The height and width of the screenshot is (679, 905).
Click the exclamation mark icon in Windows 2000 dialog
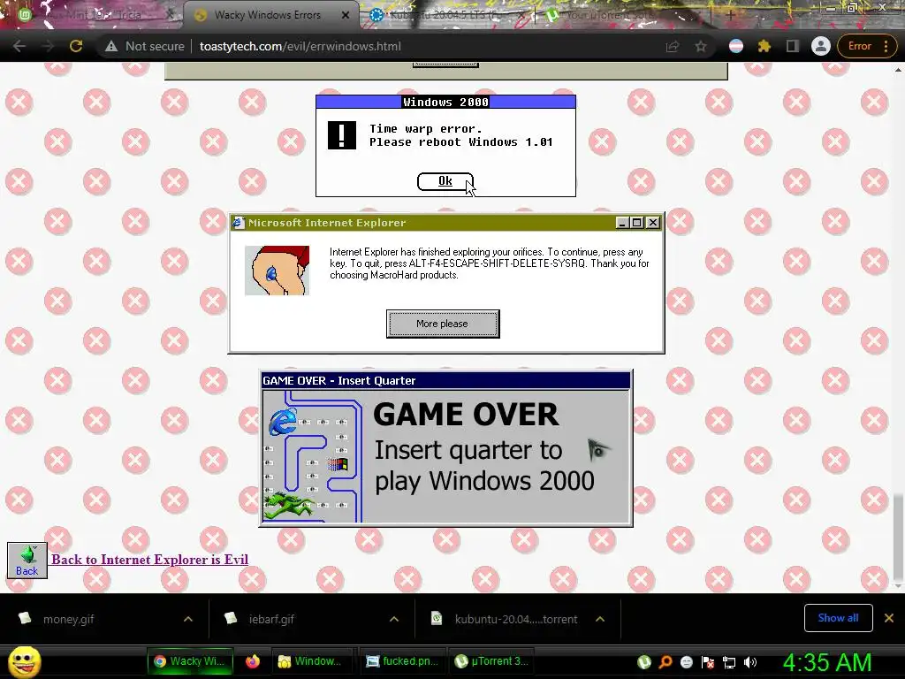[x=342, y=135]
